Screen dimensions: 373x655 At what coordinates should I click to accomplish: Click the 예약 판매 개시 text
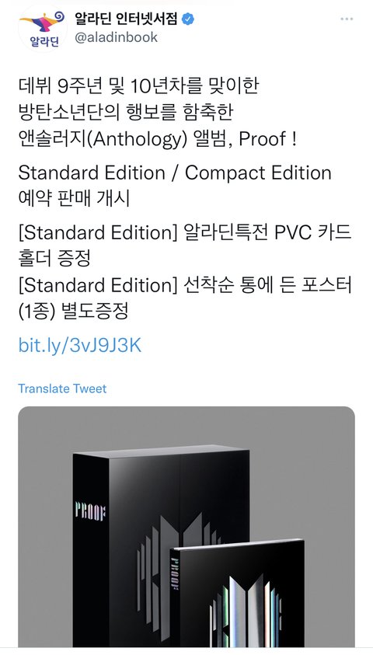[74, 199]
